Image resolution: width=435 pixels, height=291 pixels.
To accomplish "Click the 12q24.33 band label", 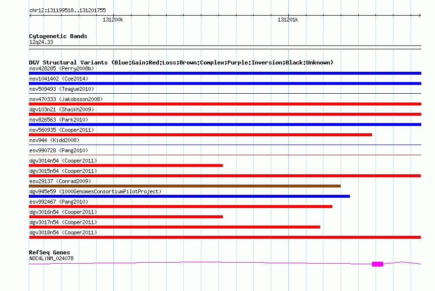I will coord(41,42).
